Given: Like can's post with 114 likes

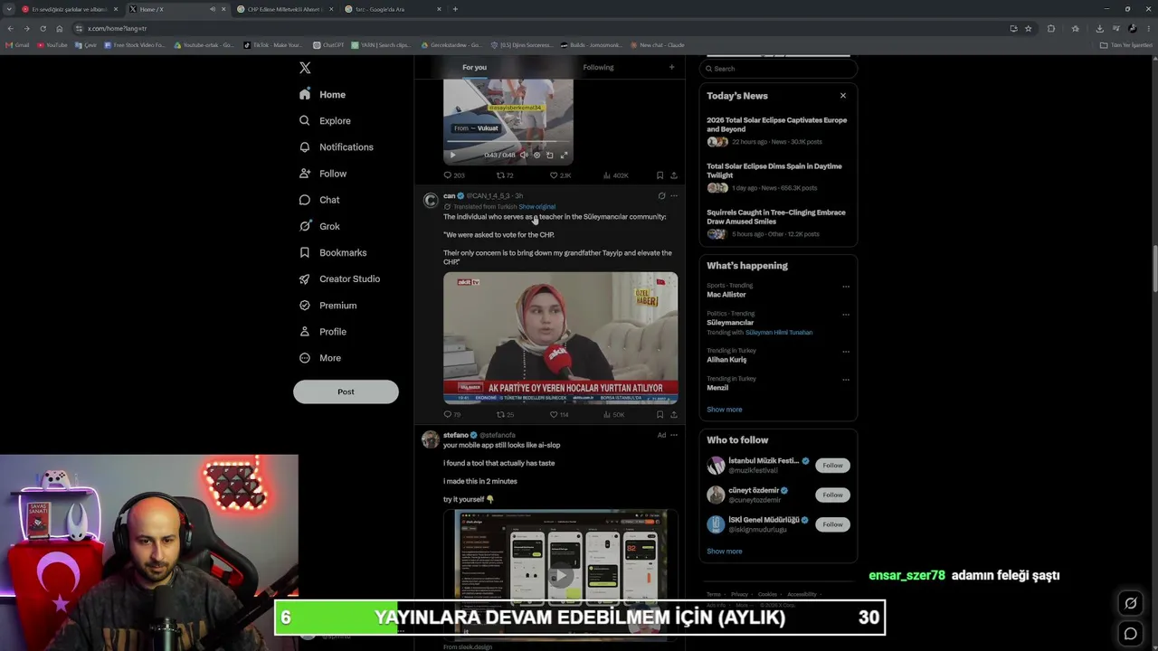Looking at the screenshot, I should tap(559, 414).
